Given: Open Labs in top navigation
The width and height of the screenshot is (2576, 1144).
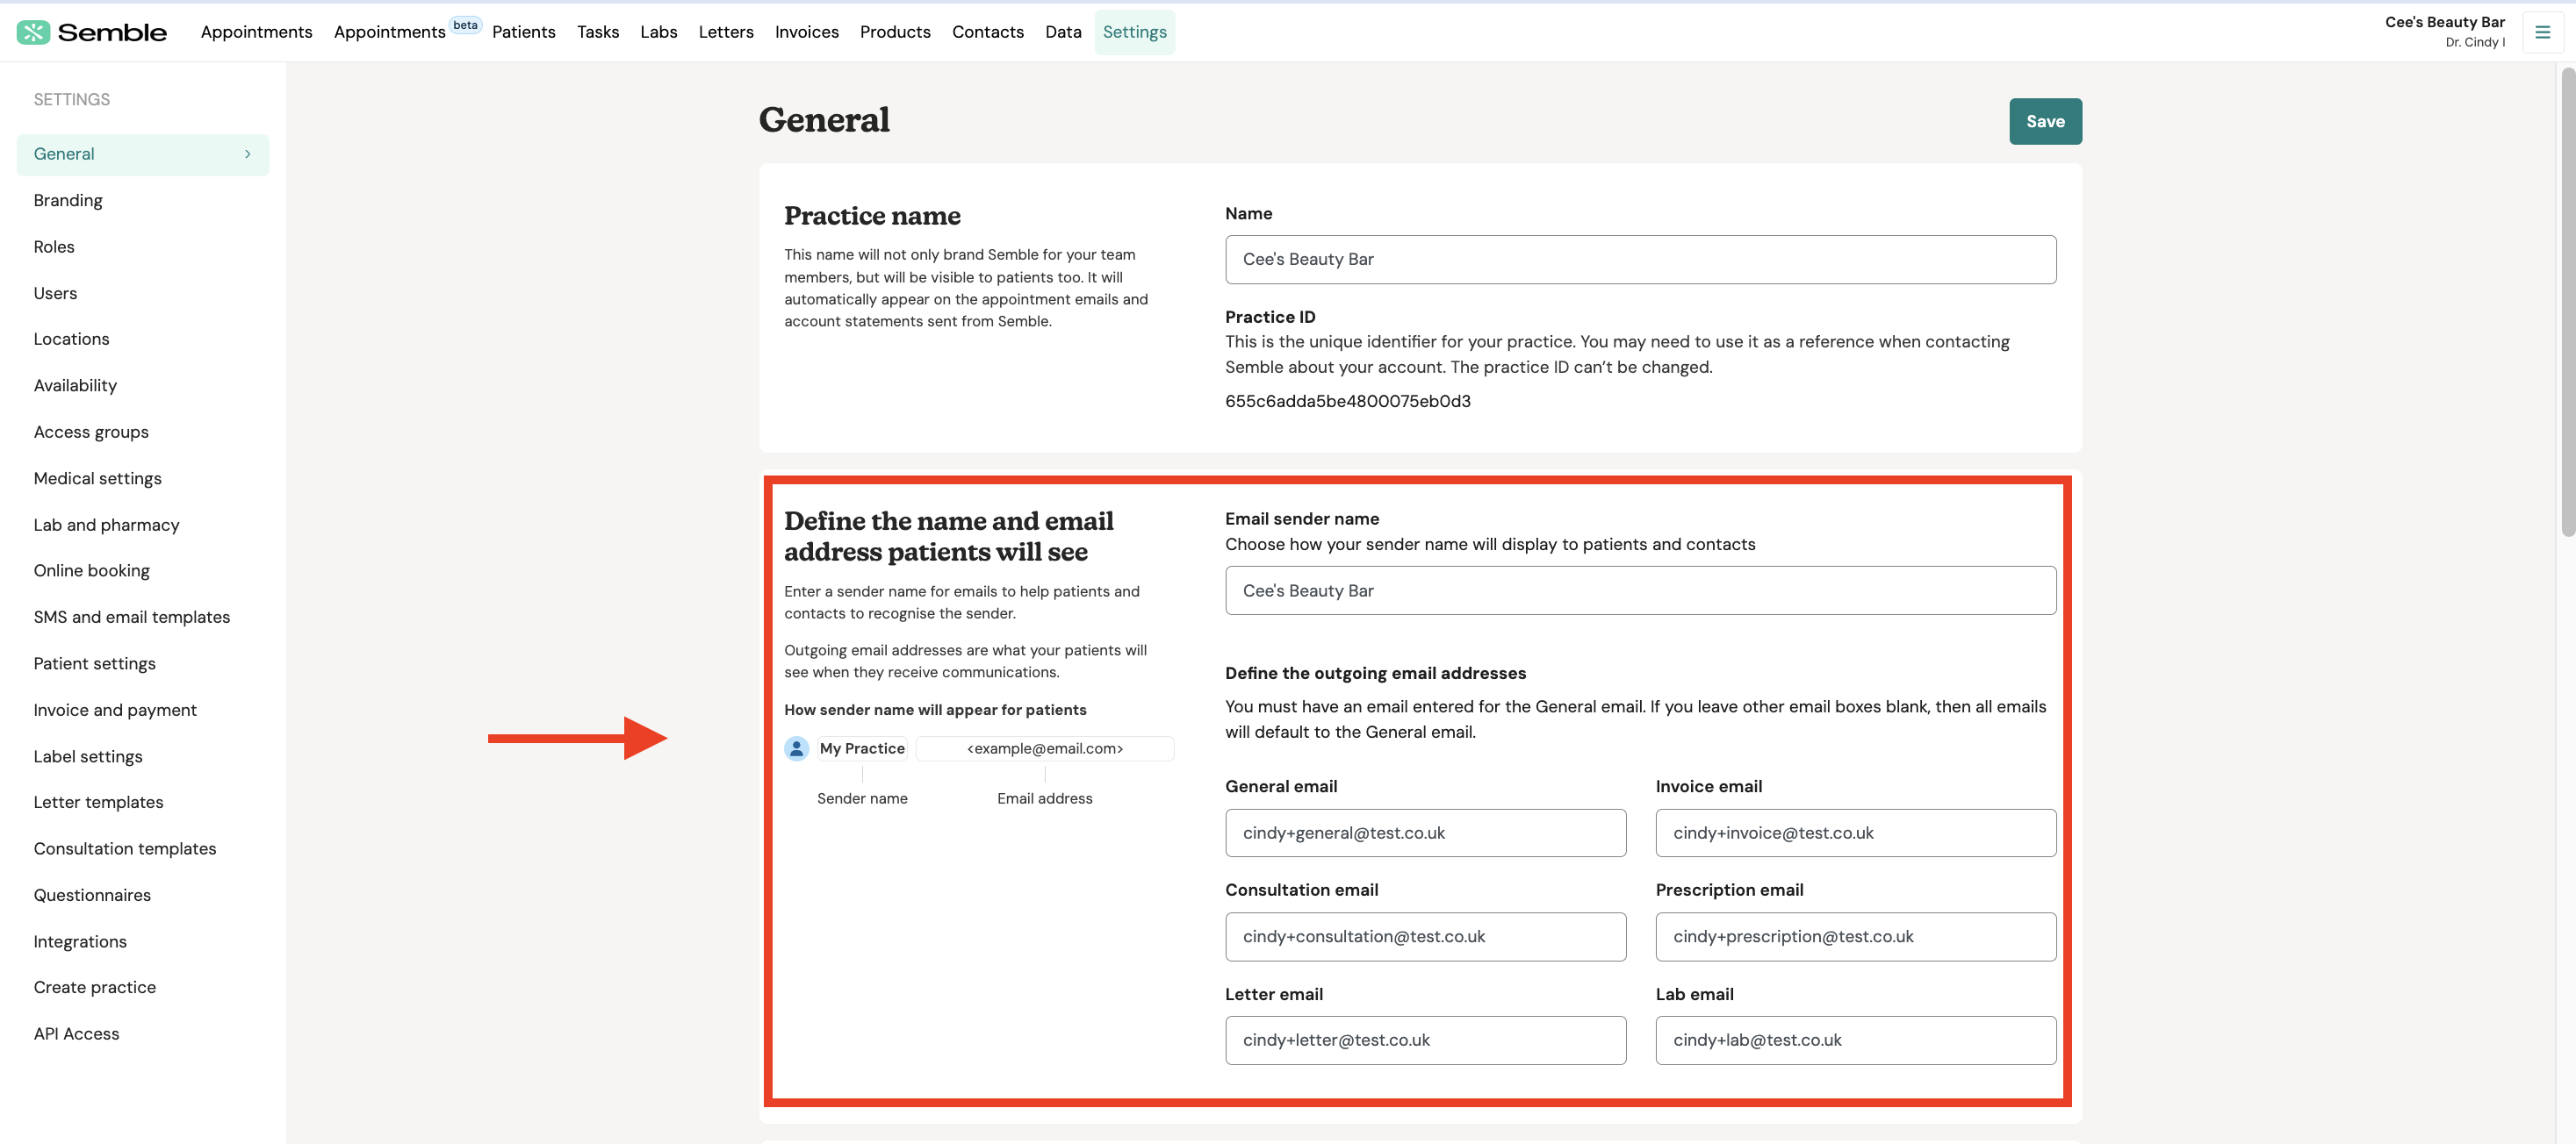Looking at the screenshot, I should coord(659,32).
